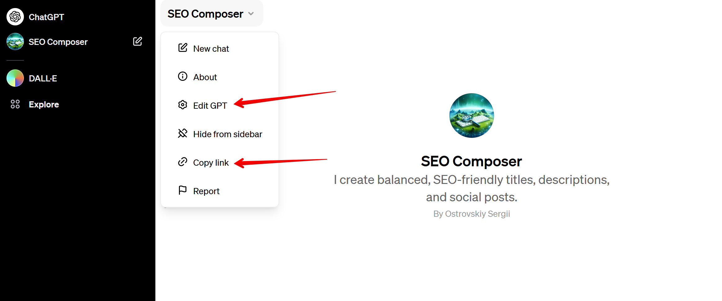Click the ChatGPT logo icon in sidebar

pos(15,17)
